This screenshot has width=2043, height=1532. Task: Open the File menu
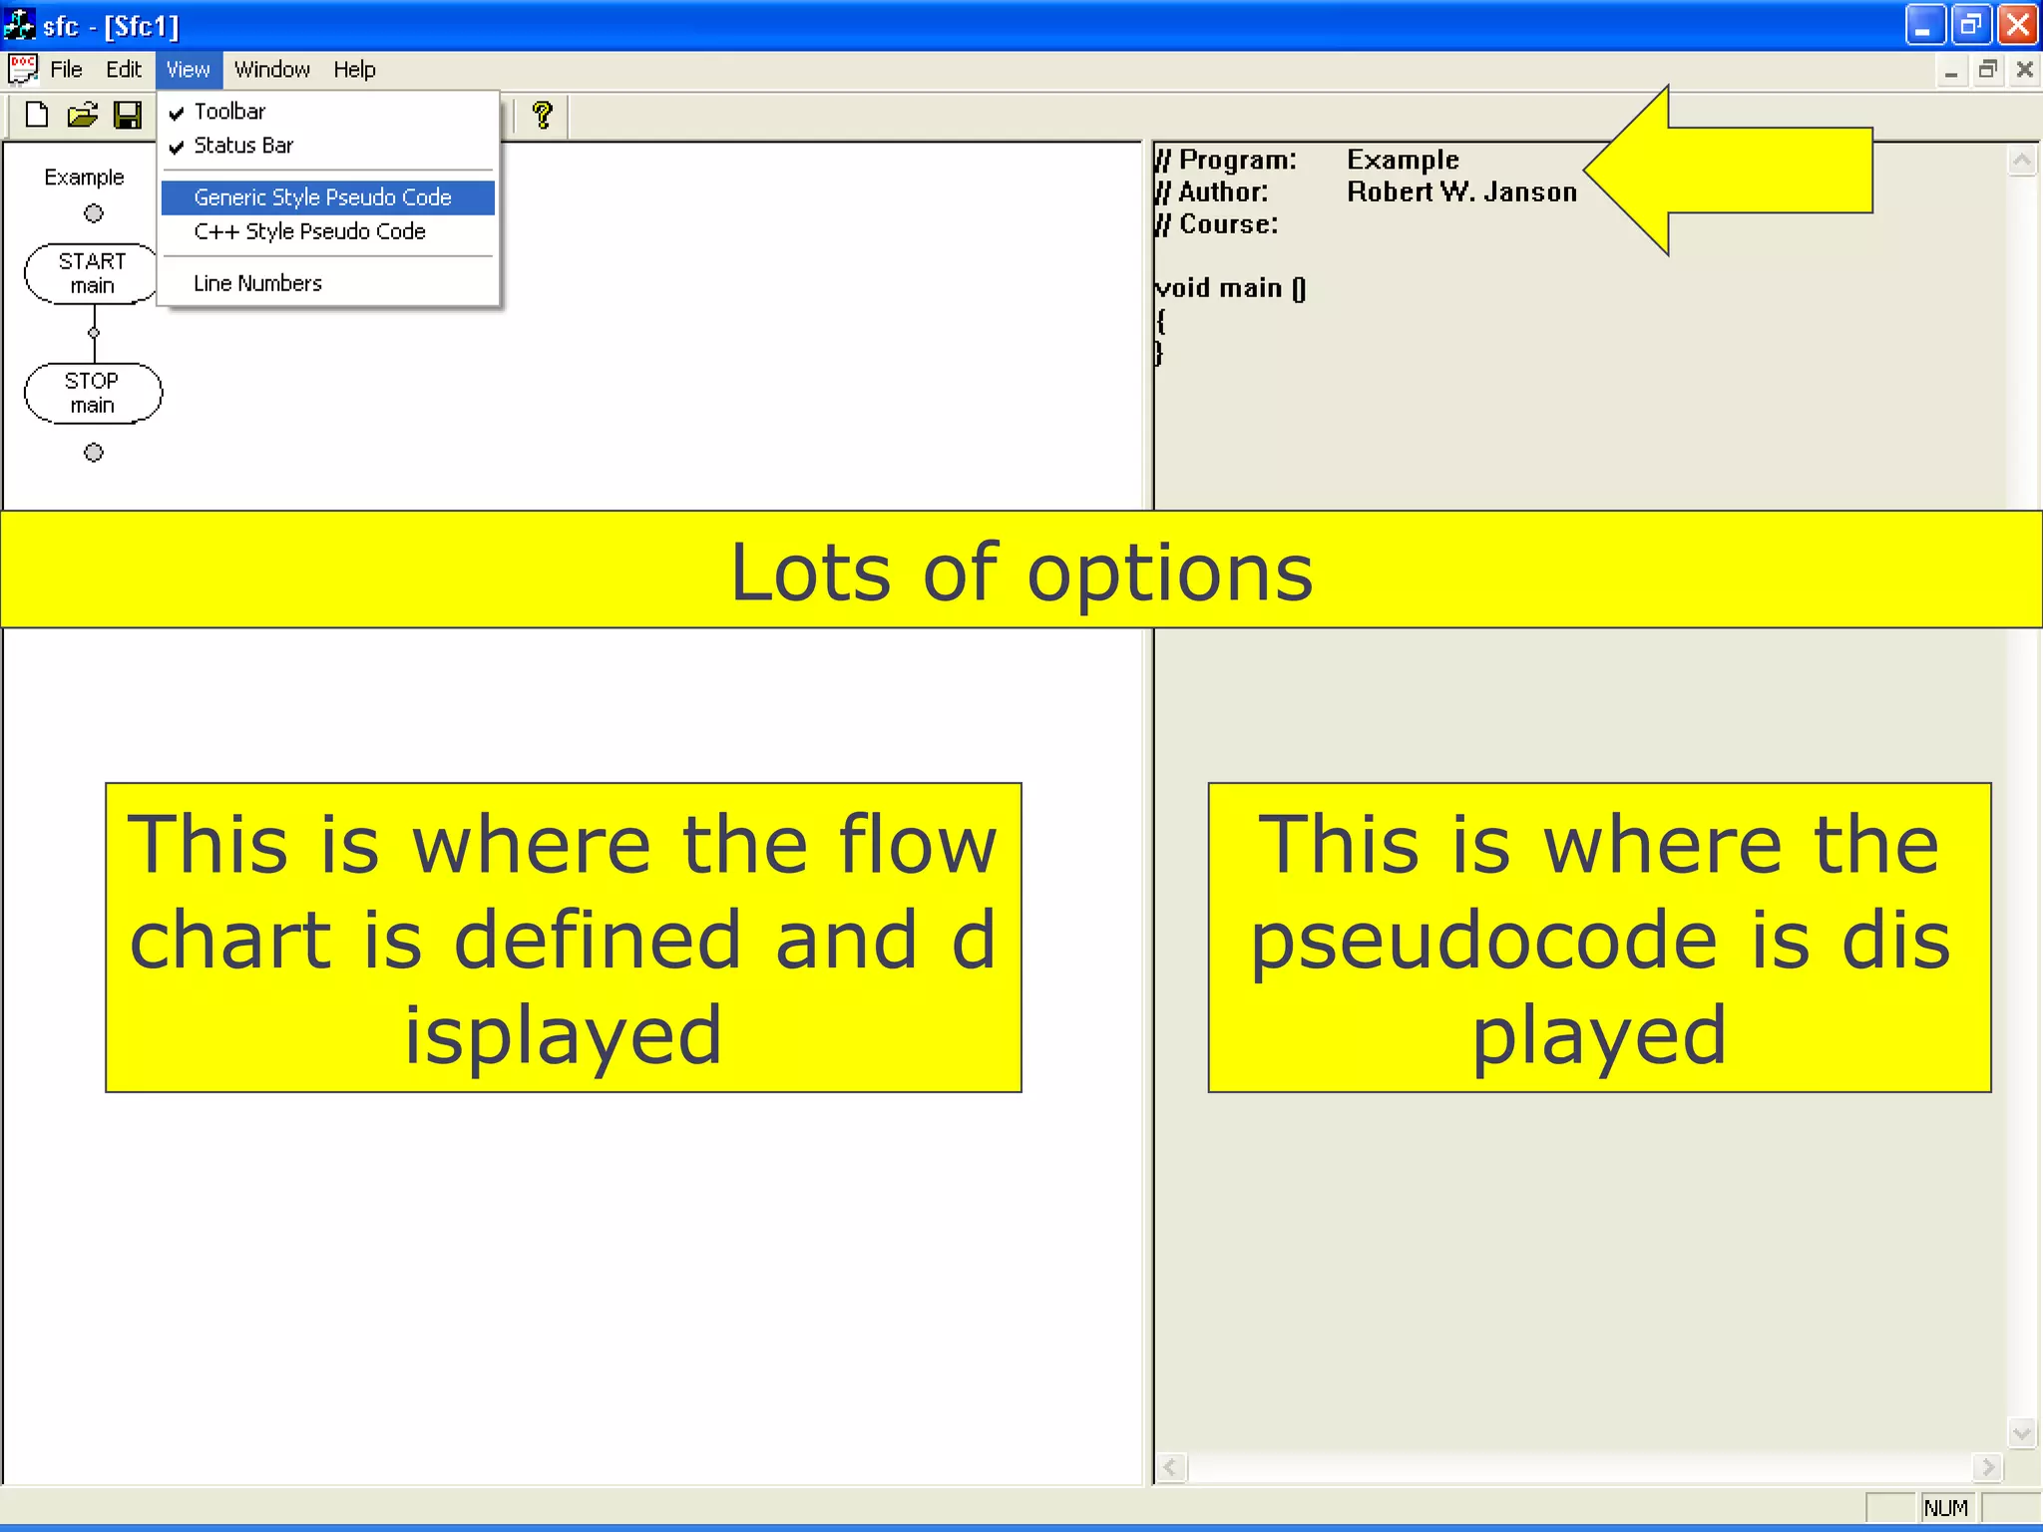66,69
